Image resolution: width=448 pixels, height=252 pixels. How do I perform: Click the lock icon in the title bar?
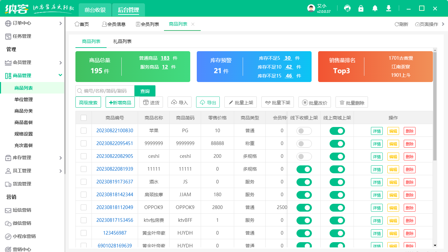pyautogui.click(x=361, y=8)
